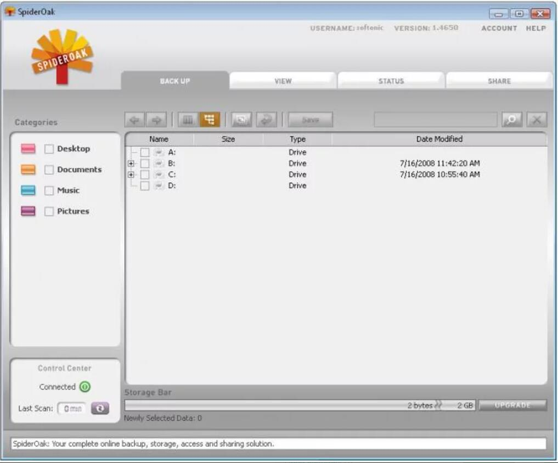Tick the checkbox for drive C:
This screenshot has width=558, height=463.
145,174
